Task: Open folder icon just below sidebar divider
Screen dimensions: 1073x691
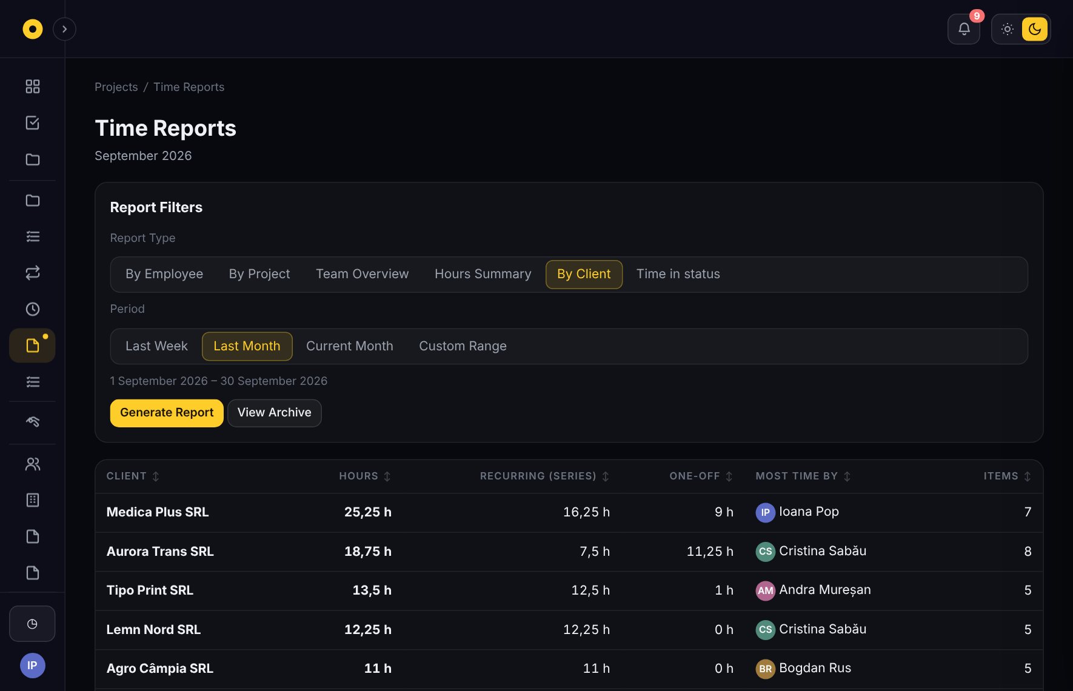Action: click(33, 200)
